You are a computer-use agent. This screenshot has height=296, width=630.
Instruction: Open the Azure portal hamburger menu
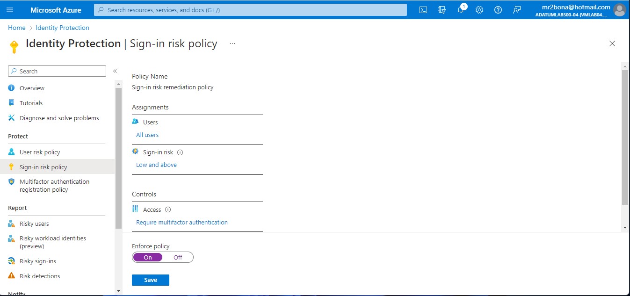click(10, 9)
